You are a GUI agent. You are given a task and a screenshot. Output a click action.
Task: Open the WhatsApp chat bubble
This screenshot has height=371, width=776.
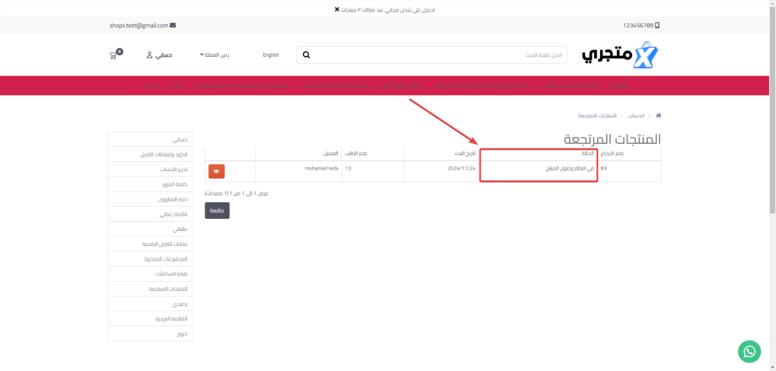coord(749,351)
